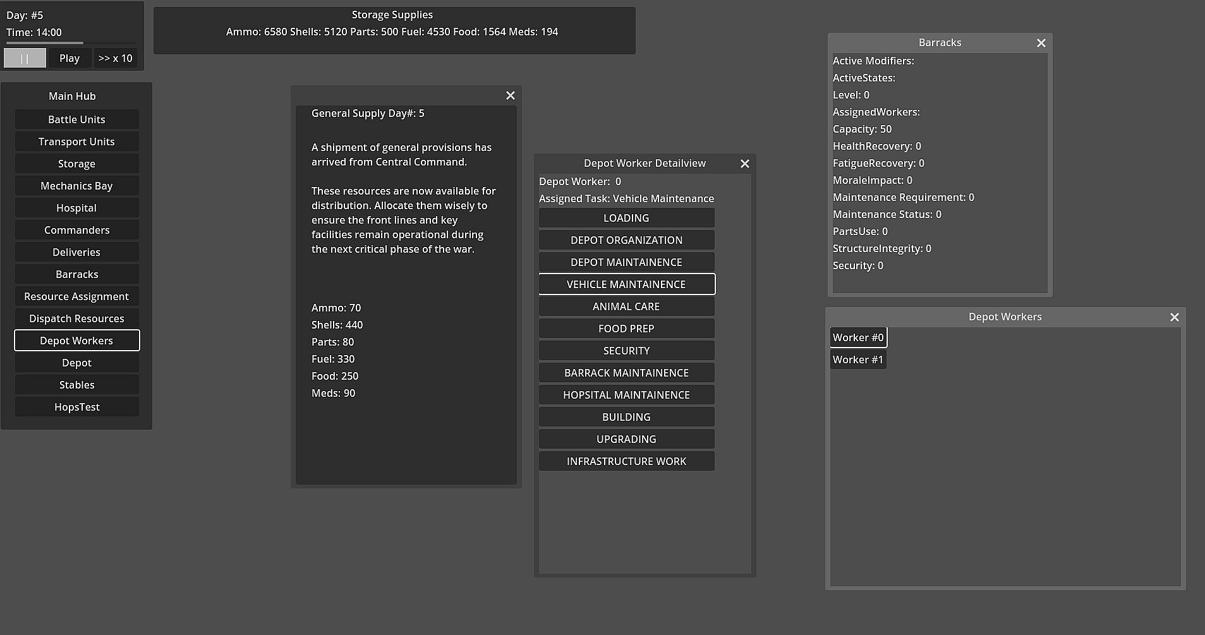Assign SECURITY task to worker
This screenshot has width=1205, height=635.
626,351
